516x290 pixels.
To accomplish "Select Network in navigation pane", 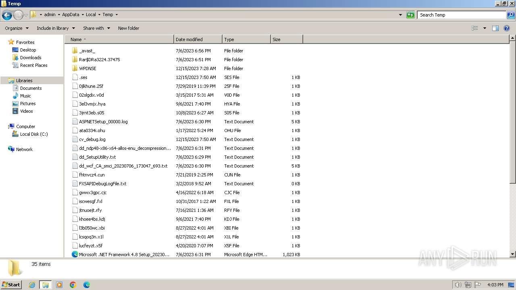I will tap(24, 149).
